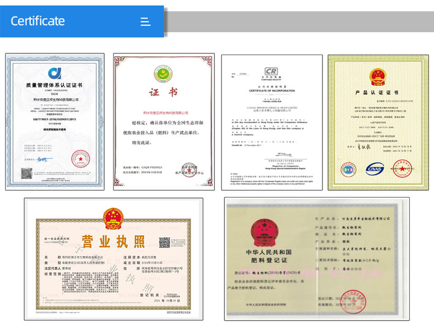This screenshot has height=327, width=434.
Task: Click the red star seal on 产品认证证书
Action: coord(402,169)
